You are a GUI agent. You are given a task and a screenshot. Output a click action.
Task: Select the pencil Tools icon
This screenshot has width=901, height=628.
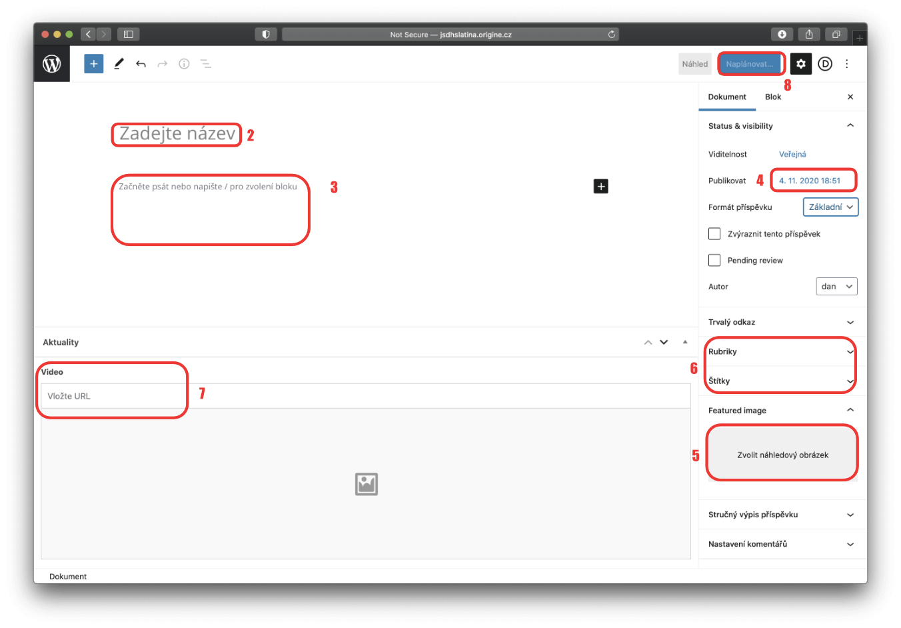[119, 64]
